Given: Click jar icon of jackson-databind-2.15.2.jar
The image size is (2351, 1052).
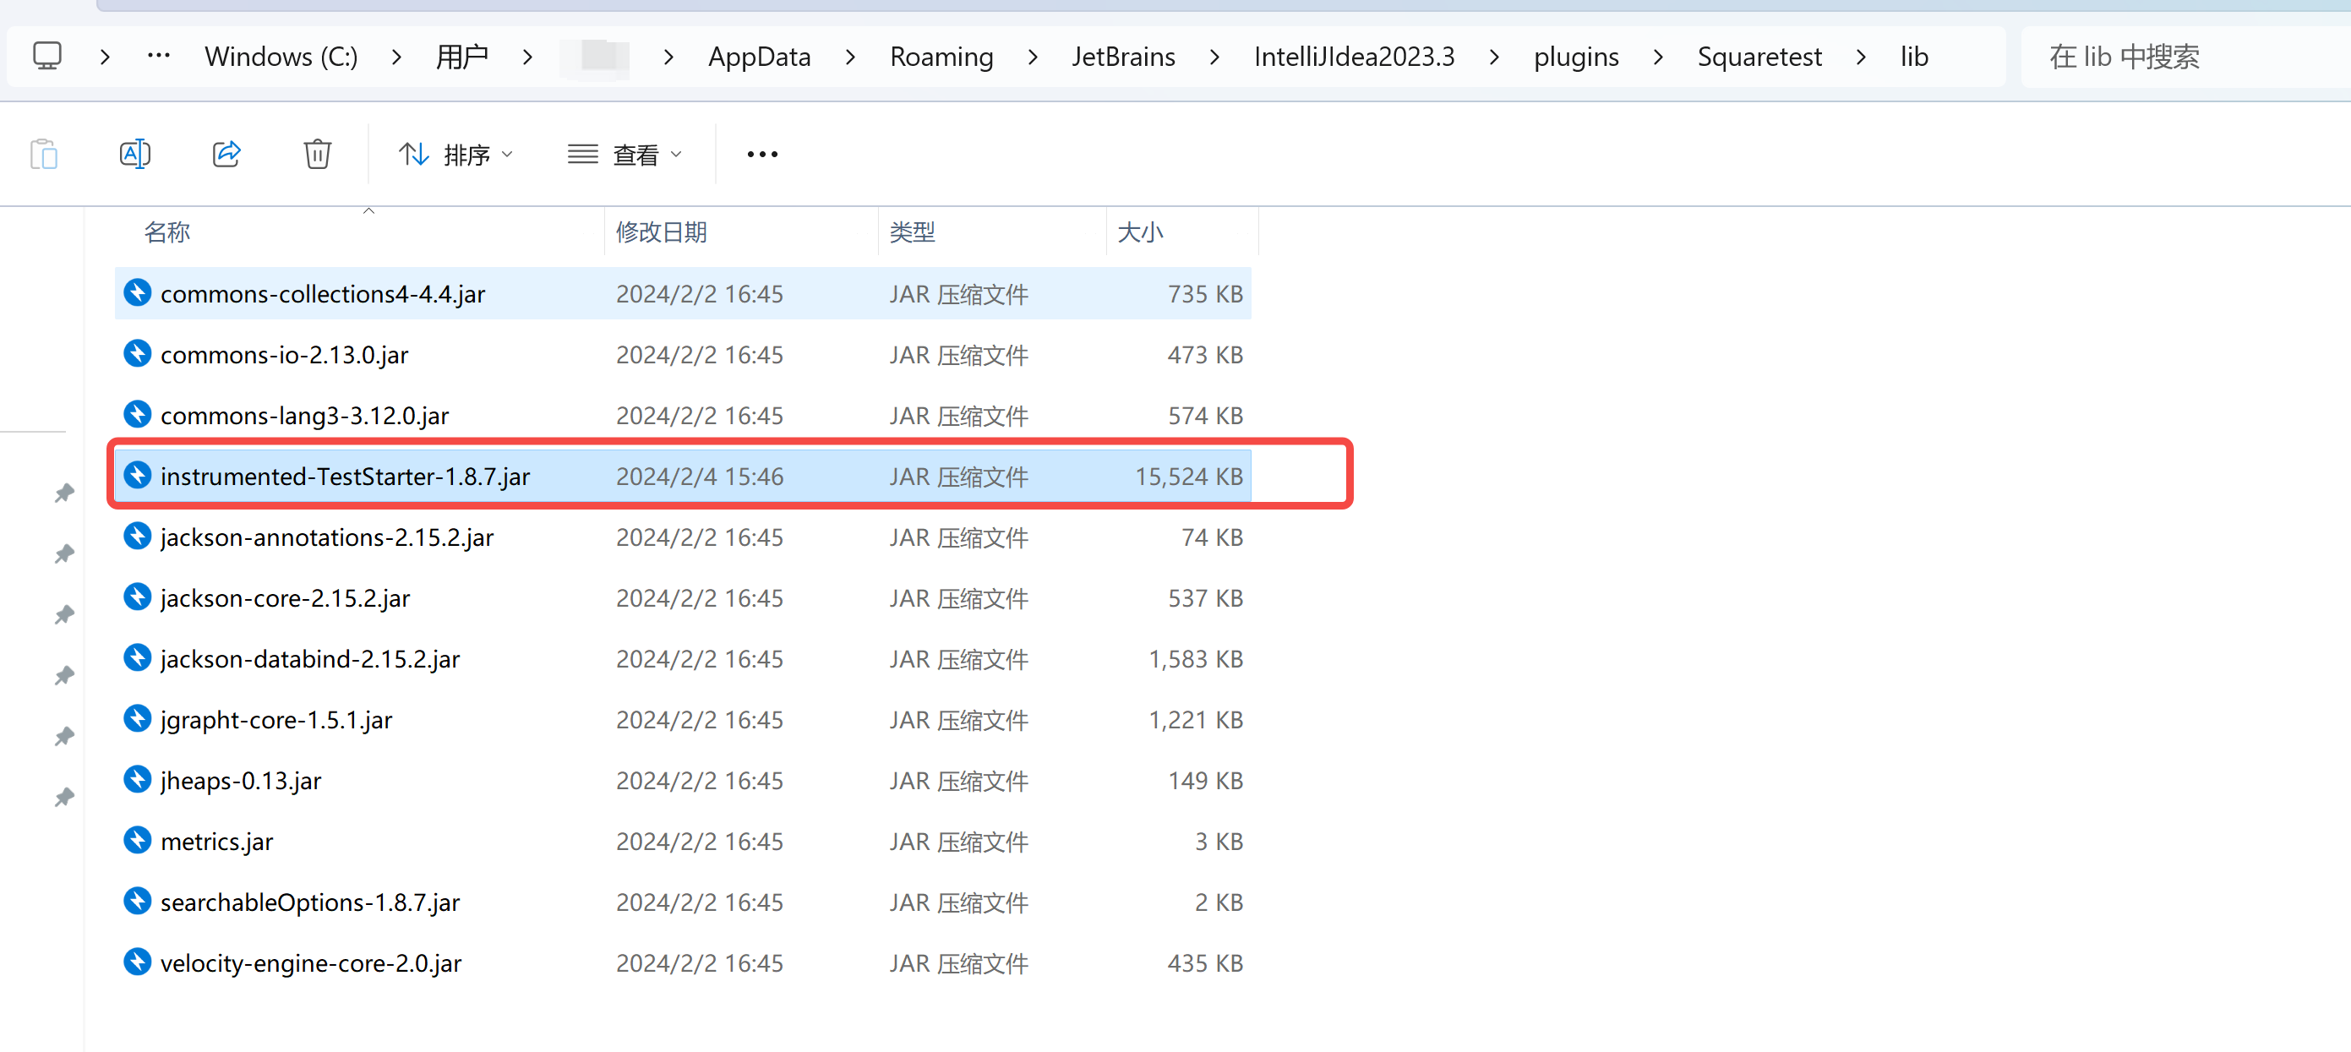Looking at the screenshot, I should (137, 657).
